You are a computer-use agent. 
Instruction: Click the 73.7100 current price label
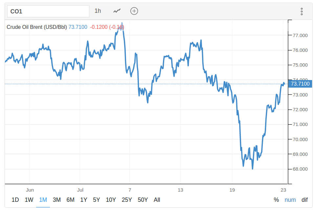click(300, 84)
